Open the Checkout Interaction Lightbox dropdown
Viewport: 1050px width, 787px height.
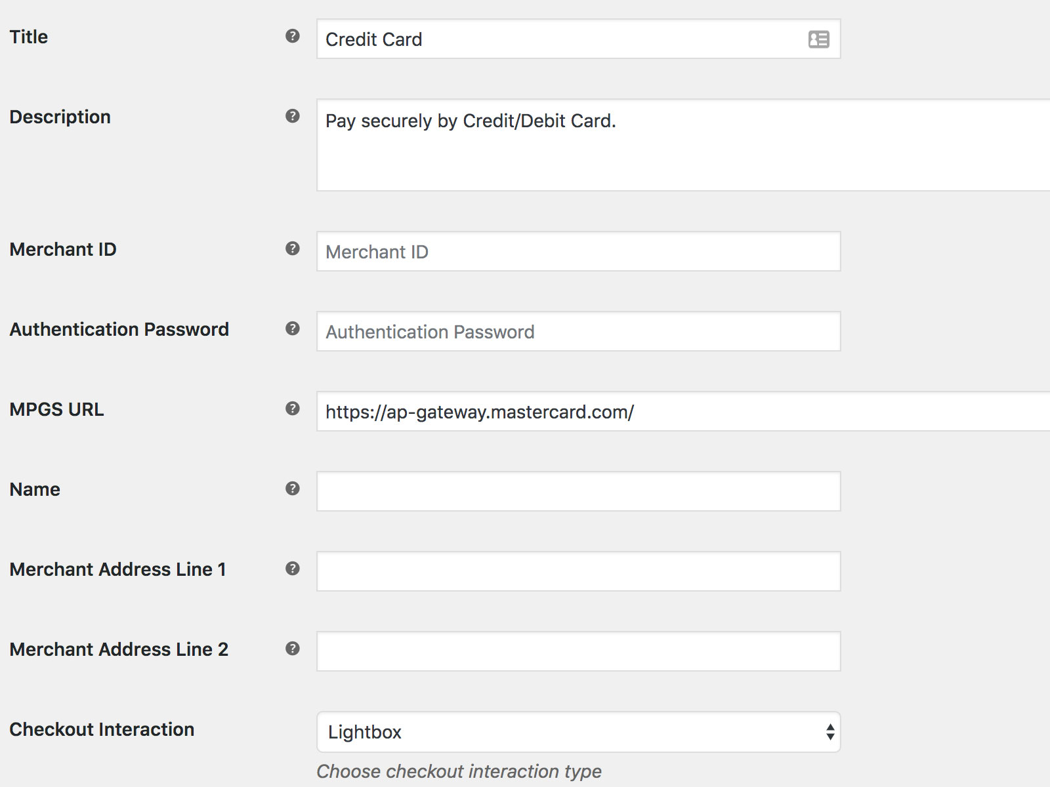pyautogui.click(x=578, y=732)
